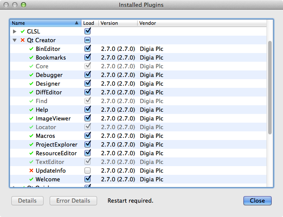
Task: Click the red X icon beside Qt Creator
Action: pos(23,40)
